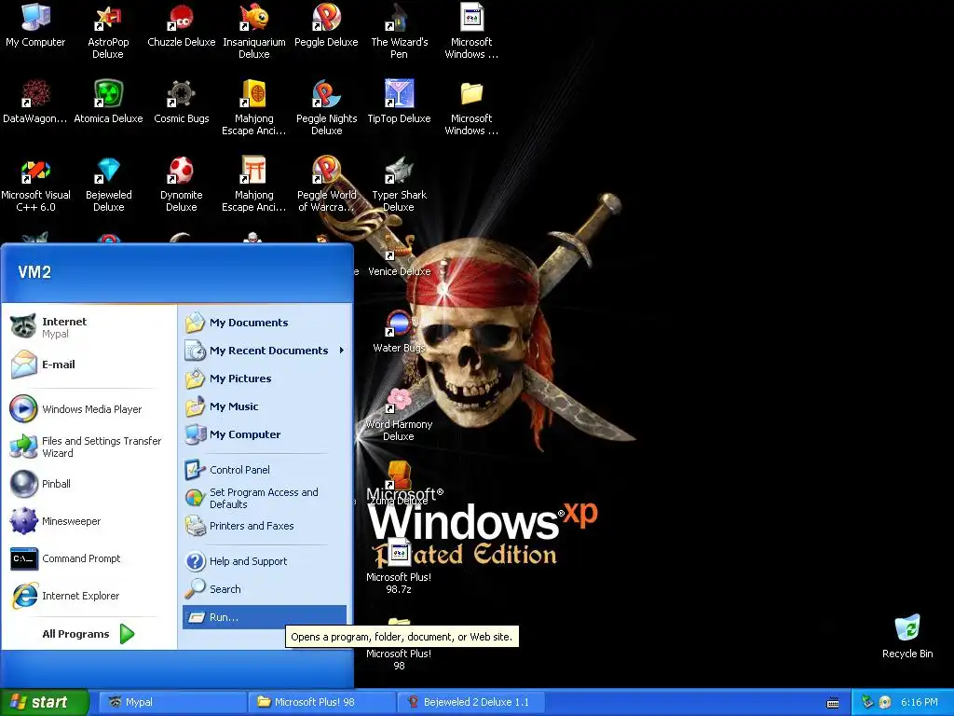Screen dimensions: 954x716
Task: Expand the My Recent Documents submenu
Action: pos(265,351)
